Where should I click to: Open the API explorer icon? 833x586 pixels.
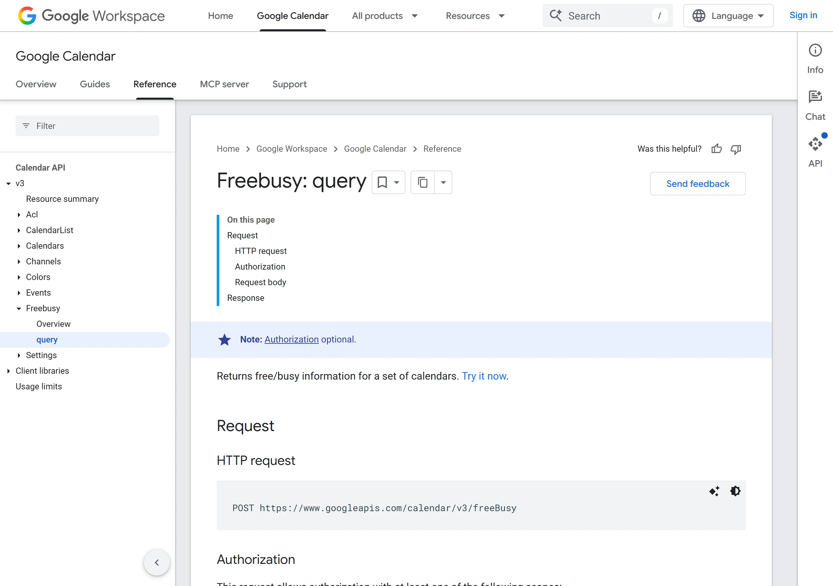coord(815,144)
